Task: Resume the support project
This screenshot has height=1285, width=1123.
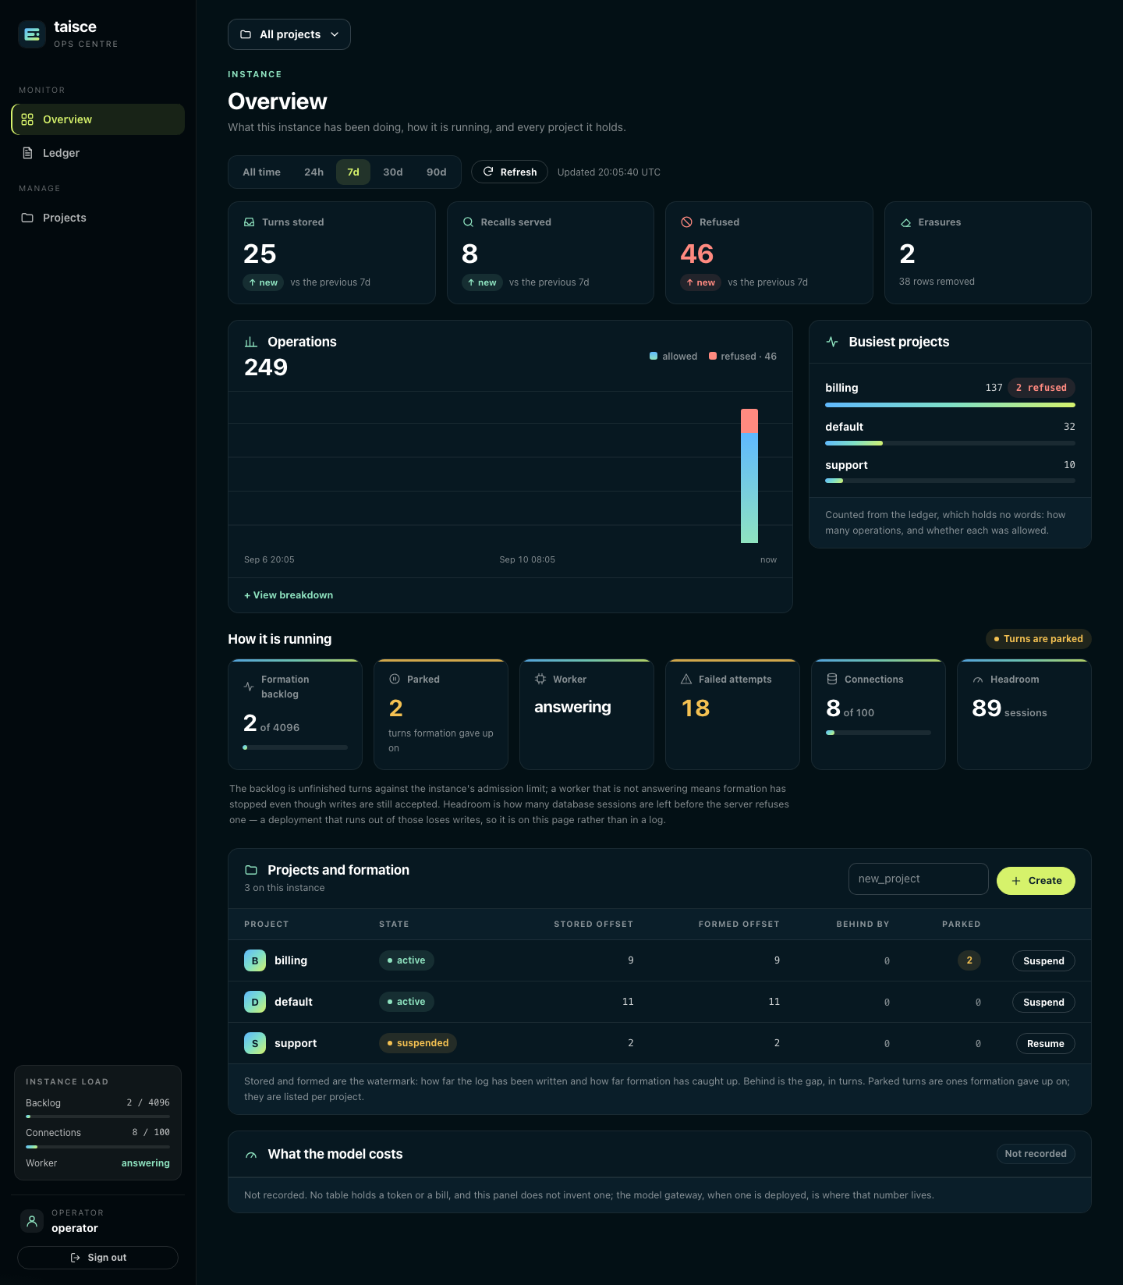Action: pyautogui.click(x=1045, y=1044)
